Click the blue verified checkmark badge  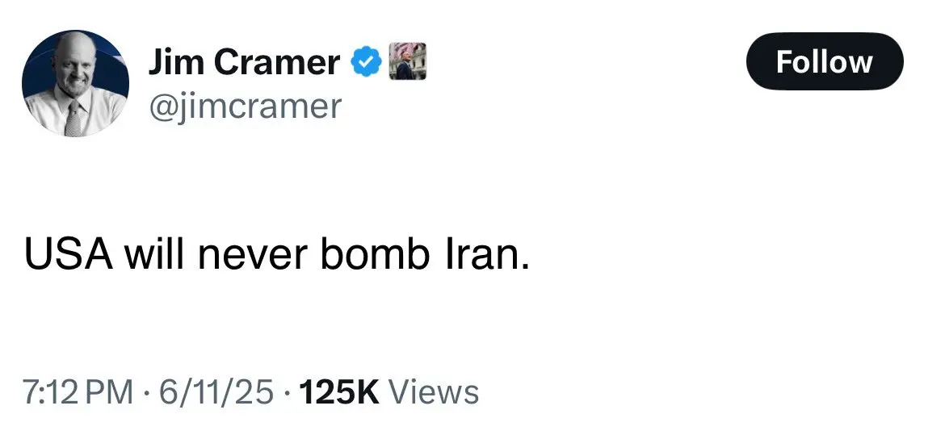[366, 61]
